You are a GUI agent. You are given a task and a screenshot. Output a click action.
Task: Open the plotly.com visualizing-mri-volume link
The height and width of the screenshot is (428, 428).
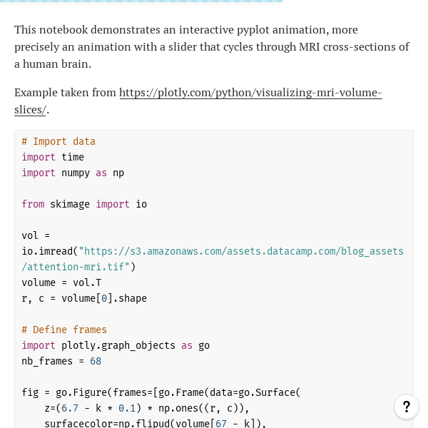tap(250, 93)
